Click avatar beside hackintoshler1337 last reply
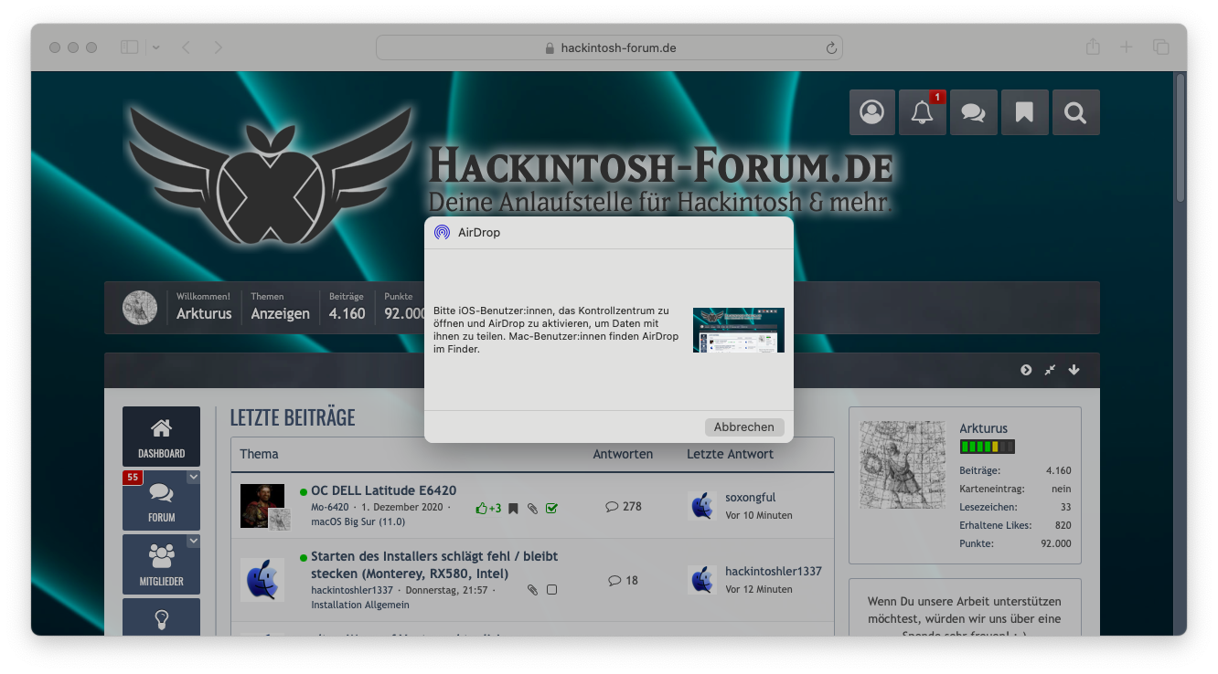This screenshot has height=674, width=1218. click(702, 580)
